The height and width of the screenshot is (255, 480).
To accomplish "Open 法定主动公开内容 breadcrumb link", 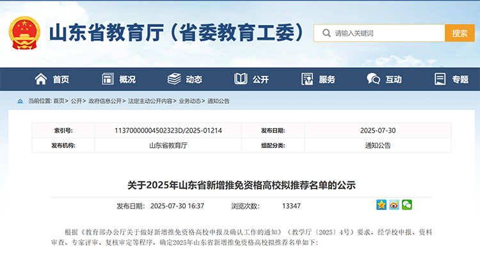I will [150, 101].
